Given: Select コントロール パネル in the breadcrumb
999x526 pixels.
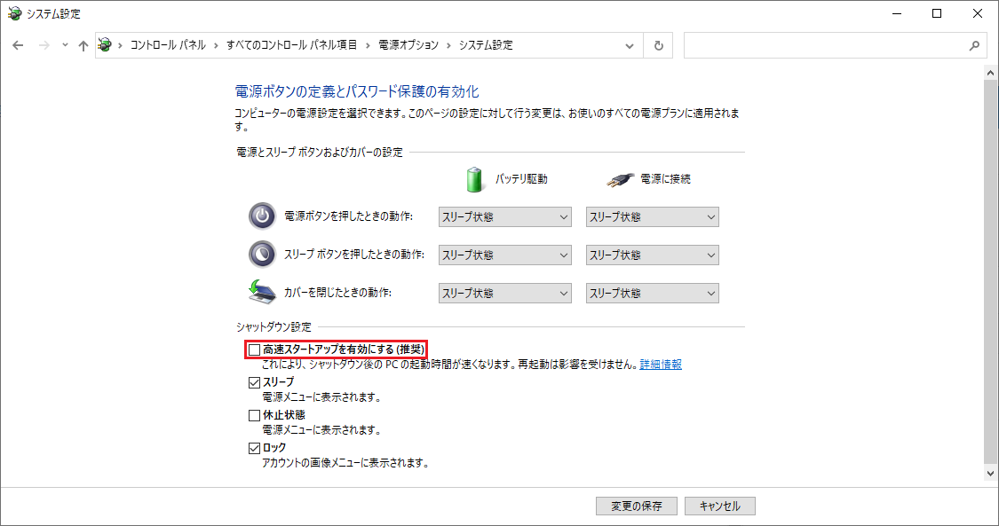Looking at the screenshot, I should tap(168, 45).
